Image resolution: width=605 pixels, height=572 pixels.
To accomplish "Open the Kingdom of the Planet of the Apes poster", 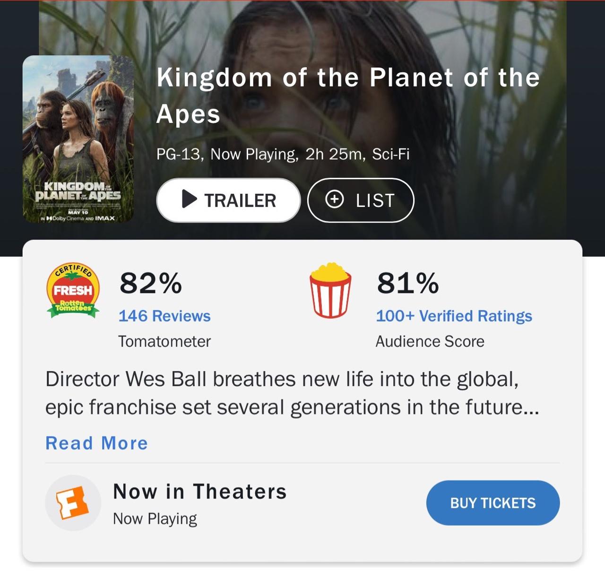I will tap(78, 139).
